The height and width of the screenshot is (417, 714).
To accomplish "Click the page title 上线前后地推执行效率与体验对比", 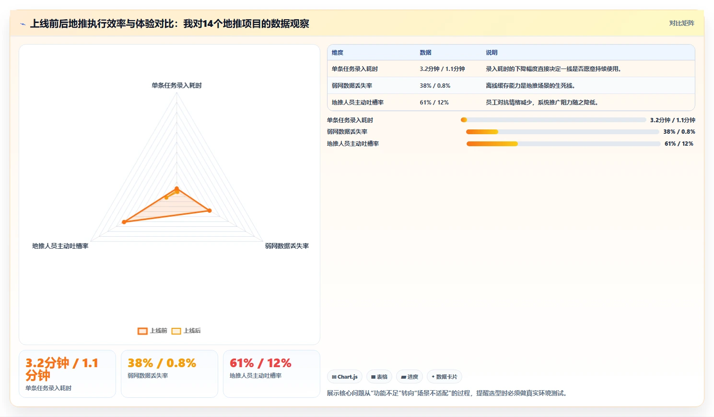I will click(170, 23).
